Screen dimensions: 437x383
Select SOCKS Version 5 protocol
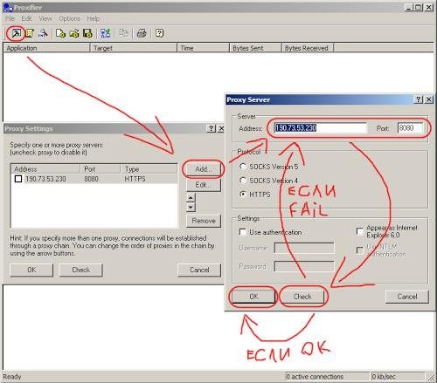[243, 167]
